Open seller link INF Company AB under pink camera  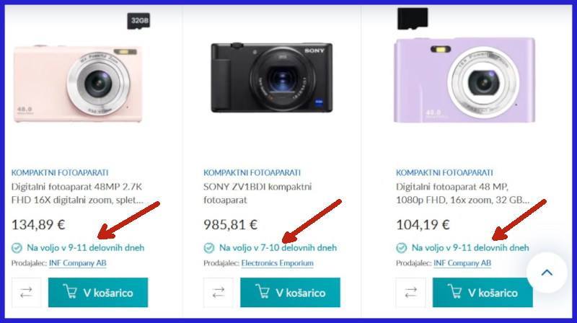pos(78,263)
